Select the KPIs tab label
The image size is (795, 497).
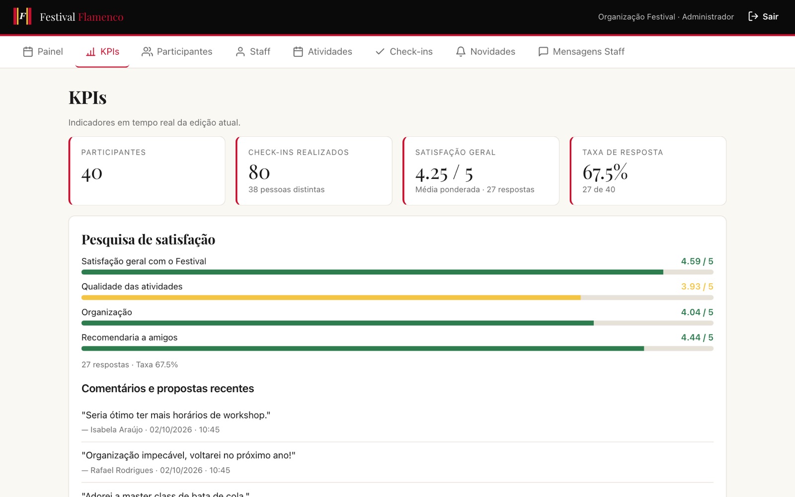pos(110,52)
